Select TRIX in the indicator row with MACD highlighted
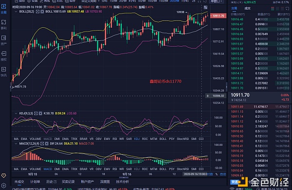Viewport: 292px width, 190px height. click(74, 169)
